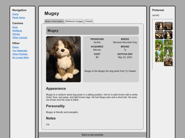185x138 pixels.
Task: Click 'Mugsy is friendly and energetic.' text
Action: [x=62, y=112]
